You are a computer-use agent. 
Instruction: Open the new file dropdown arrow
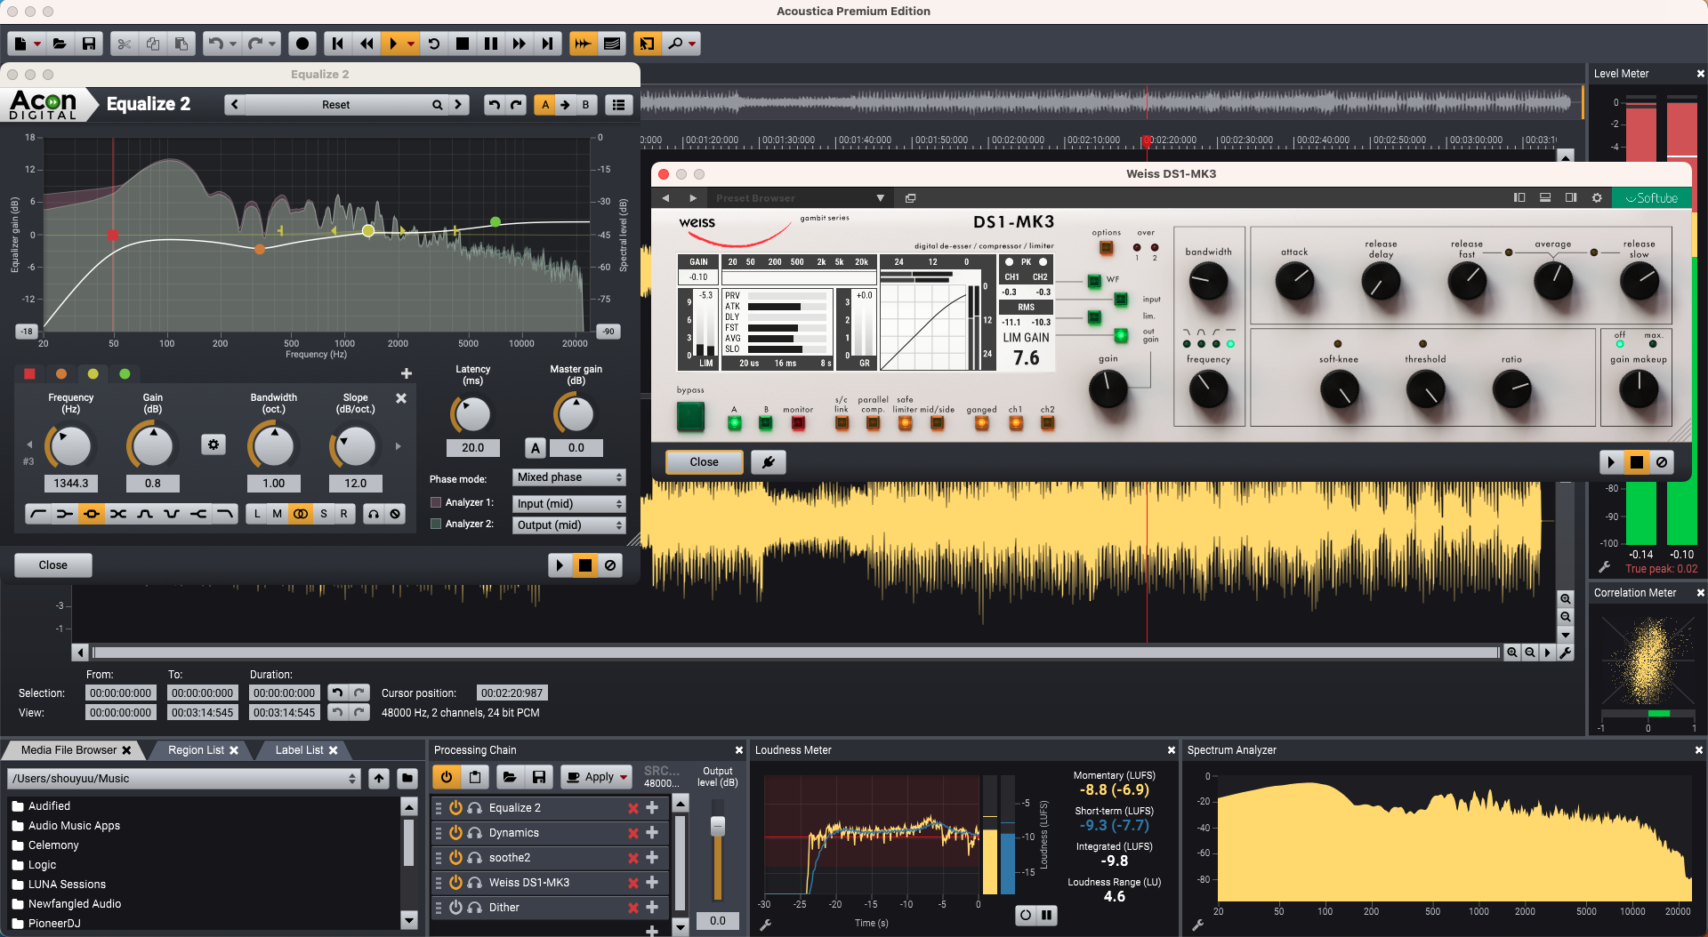[37, 44]
